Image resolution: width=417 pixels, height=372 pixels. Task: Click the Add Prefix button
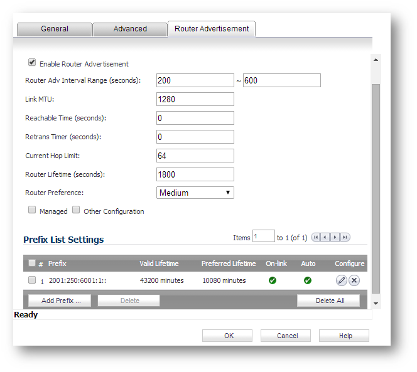pos(60,300)
